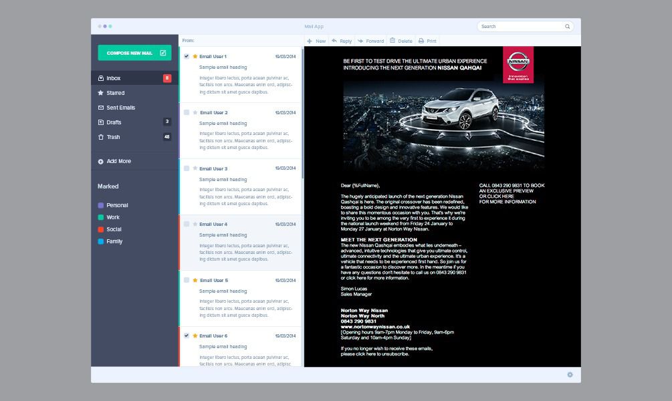Screen dimensions: 672x401
Task: Click the Sent Emails envelope icon
Action: (x=101, y=108)
